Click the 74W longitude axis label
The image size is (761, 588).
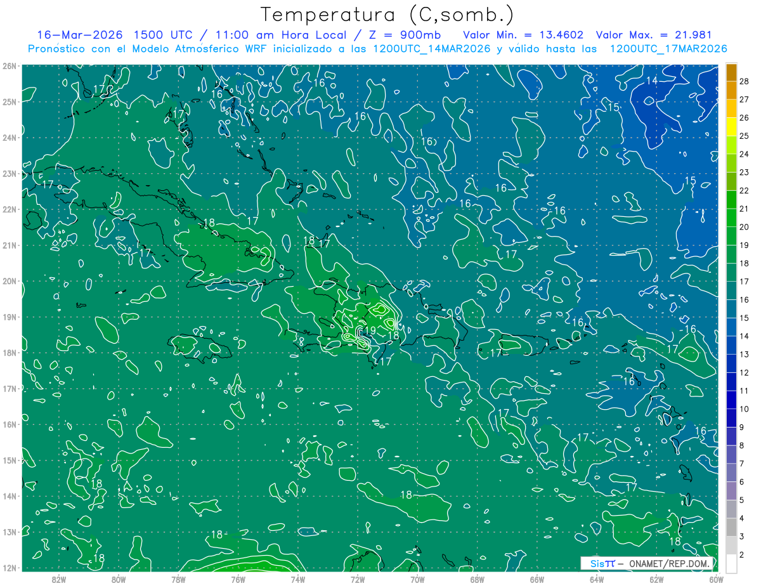tap(298, 580)
